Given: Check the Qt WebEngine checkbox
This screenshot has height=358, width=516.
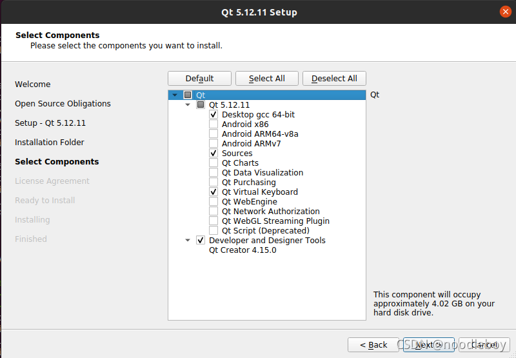Looking at the screenshot, I should click(x=213, y=202).
